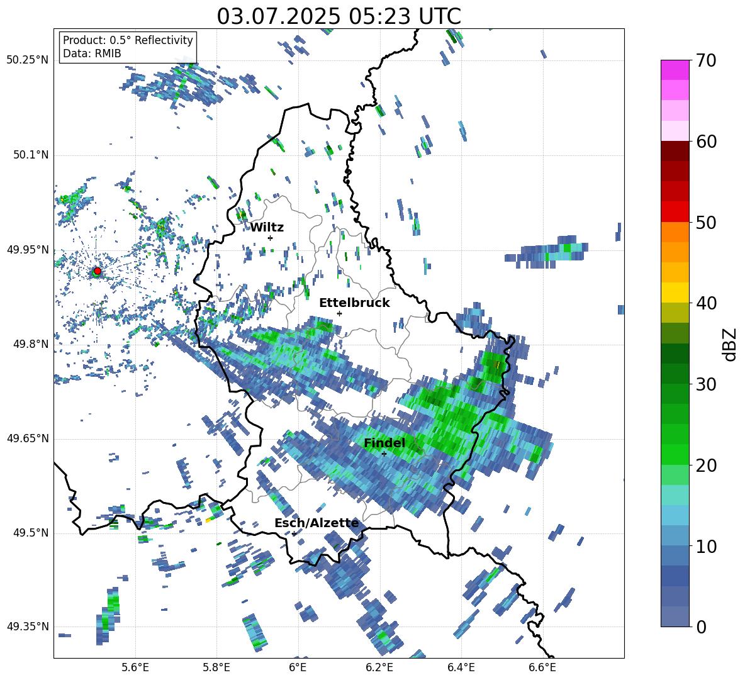The height and width of the screenshot is (680, 745).
Task: Click the red radar location dot
Action: tap(98, 271)
